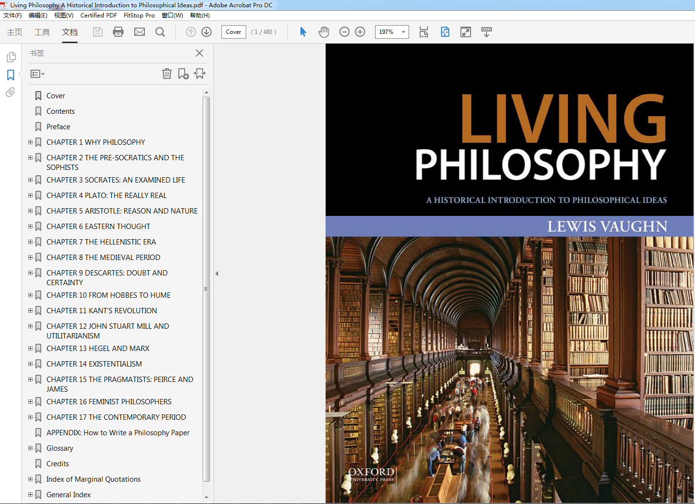695x504 pixels.
Task: Expand CHAPTER 2 PRE-SOCRATICS bookmark
Action: 31,158
